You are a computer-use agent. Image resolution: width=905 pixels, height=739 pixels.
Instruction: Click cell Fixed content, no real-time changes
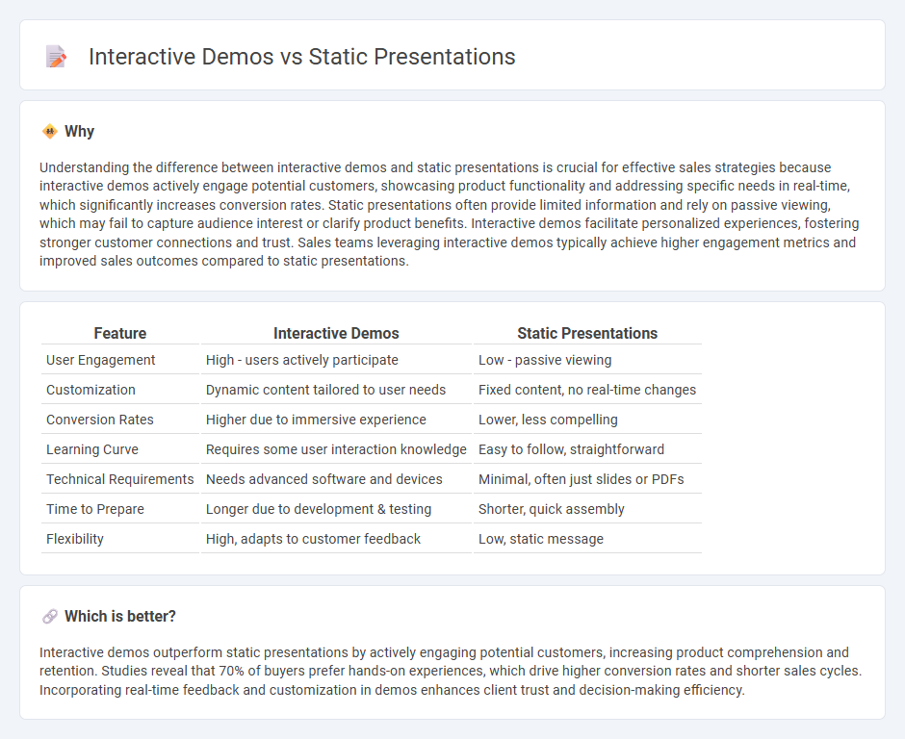pos(587,390)
